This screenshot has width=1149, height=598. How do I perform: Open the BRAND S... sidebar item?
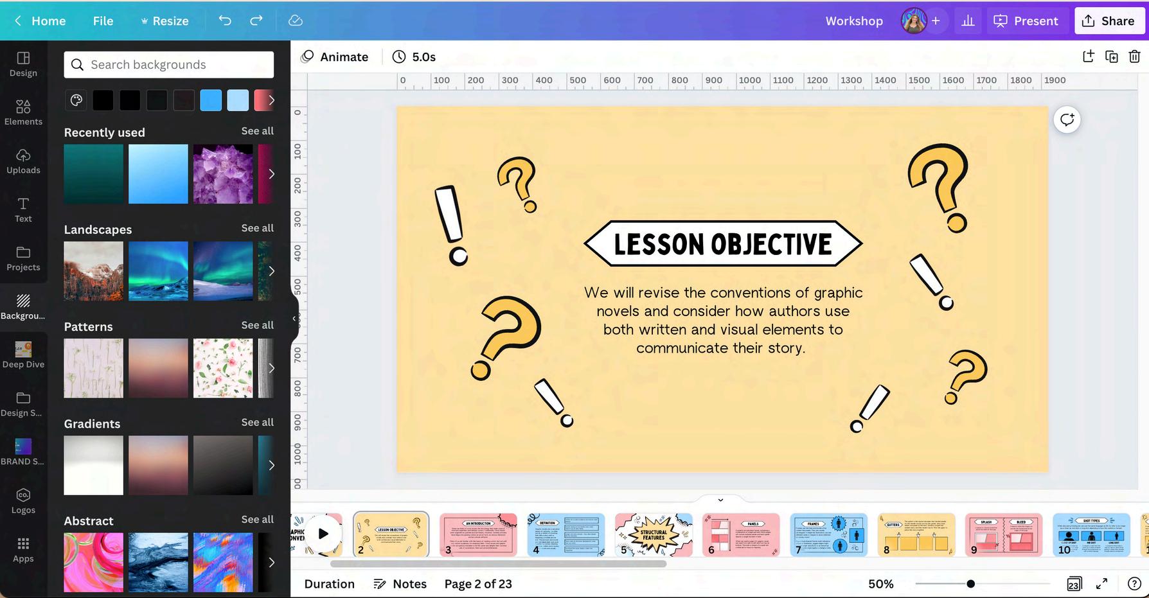pyautogui.click(x=23, y=452)
